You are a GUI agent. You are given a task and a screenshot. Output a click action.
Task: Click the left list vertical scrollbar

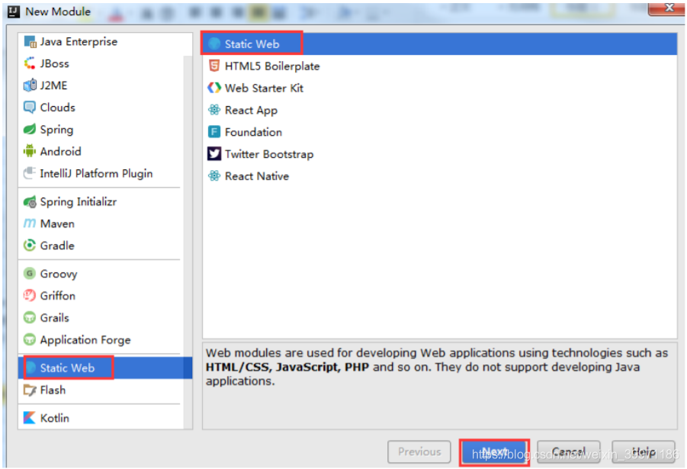click(188, 241)
